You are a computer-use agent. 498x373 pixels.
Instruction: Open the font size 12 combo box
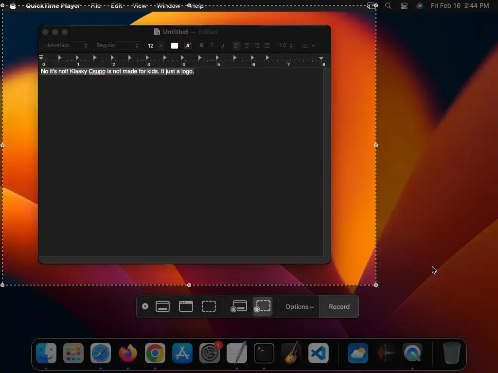(155, 46)
